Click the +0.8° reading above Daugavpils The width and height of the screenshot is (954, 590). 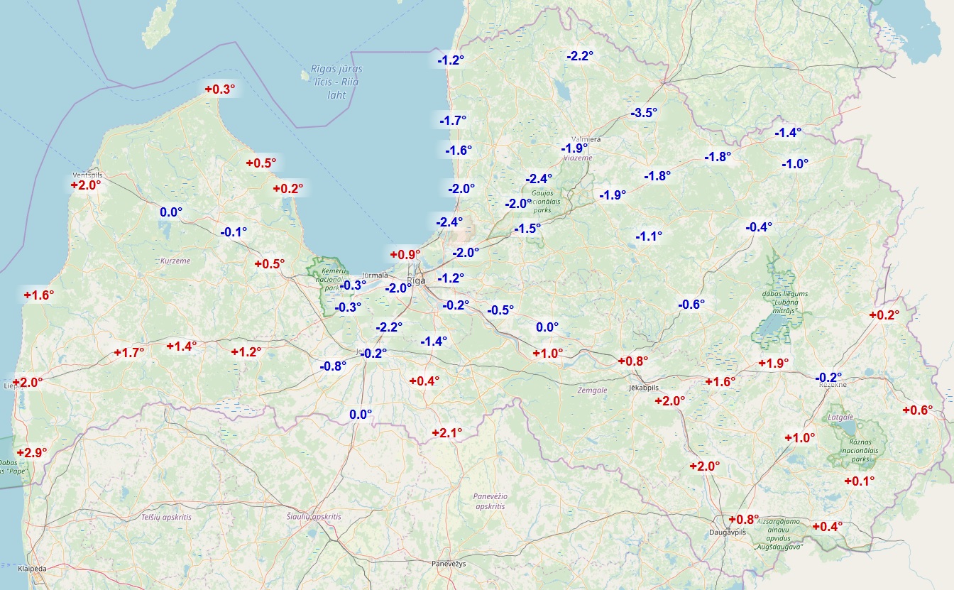click(743, 519)
